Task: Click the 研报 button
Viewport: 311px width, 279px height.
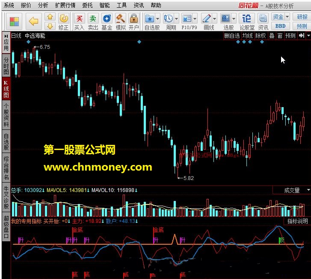Action: pyautogui.click(x=302, y=17)
